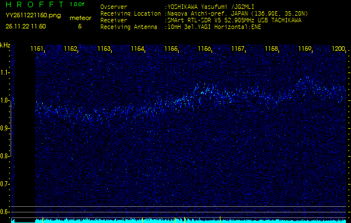This screenshot has height=223, width=351.
Task: Click the 26.11.22 11:50 timestamp
Action: point(26,26)
